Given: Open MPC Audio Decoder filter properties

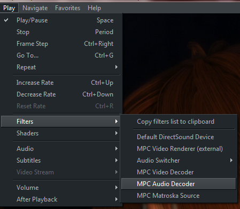Looking at the screenshot, I should (x=179, y=184).
